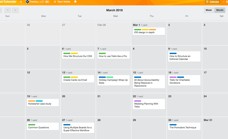Click the Travidux, LLC team logo icon
The height and width of the screenshot is (139, 228).
(27, 2)
